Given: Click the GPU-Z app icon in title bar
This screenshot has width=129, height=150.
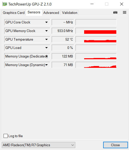Looking at the screenshot, I should coord(5,4).
